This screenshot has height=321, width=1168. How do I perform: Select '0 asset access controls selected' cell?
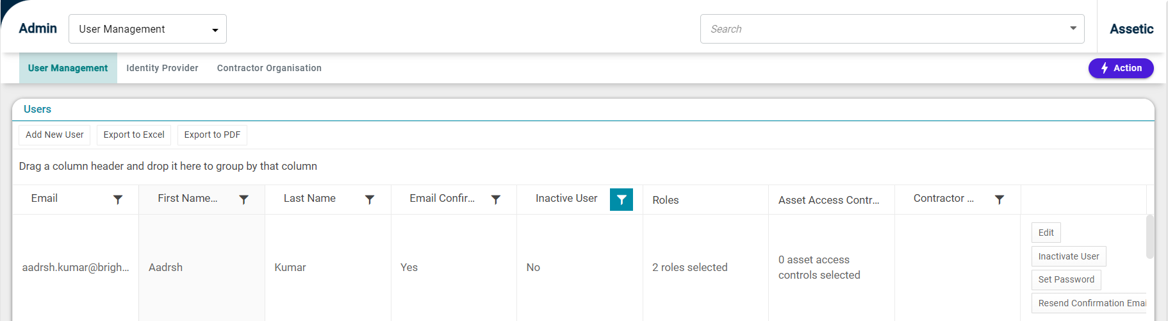831,268
